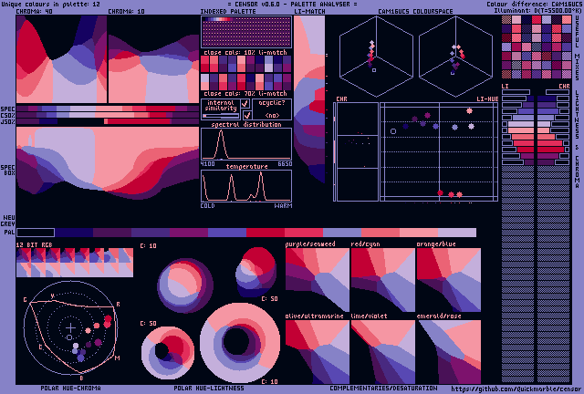Open the temperature COLD-WARM graph
The height and width of the screenshot is (394, 584).
coord(246,186)
